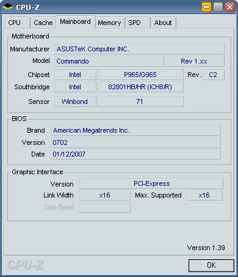238x277 pixels.
Task: Click the Rev 1.xx model revision field
Action: coord(194,61)
